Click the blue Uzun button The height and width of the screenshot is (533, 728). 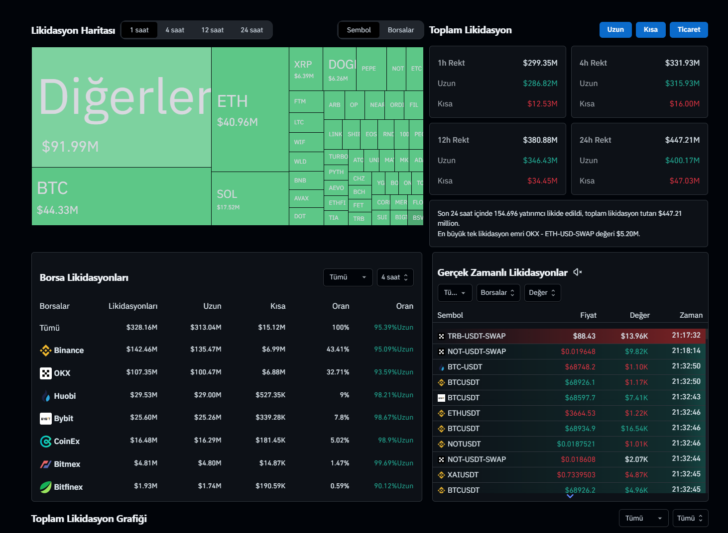615,30
